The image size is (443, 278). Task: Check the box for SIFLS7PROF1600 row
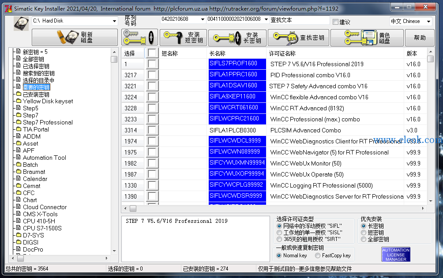point(152,64)
